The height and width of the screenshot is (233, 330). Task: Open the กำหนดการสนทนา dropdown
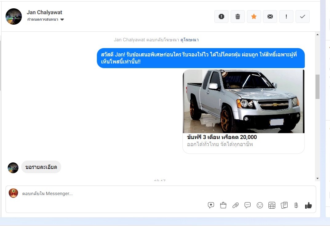46,19
